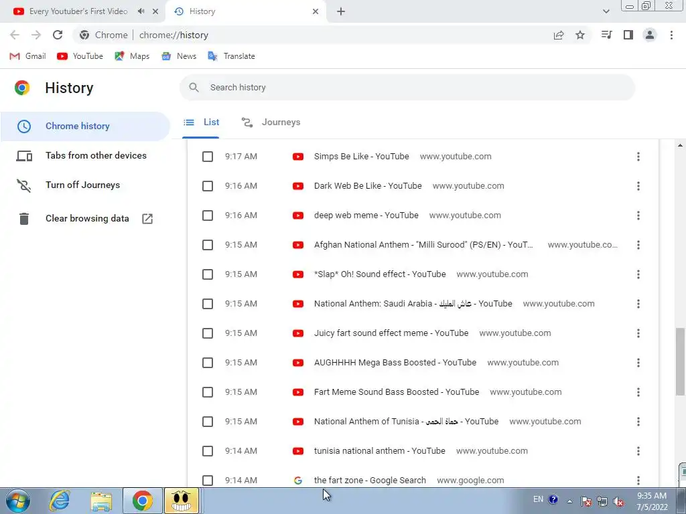
Task: Click the Action Center flag icon
Action: pos(586,501)
